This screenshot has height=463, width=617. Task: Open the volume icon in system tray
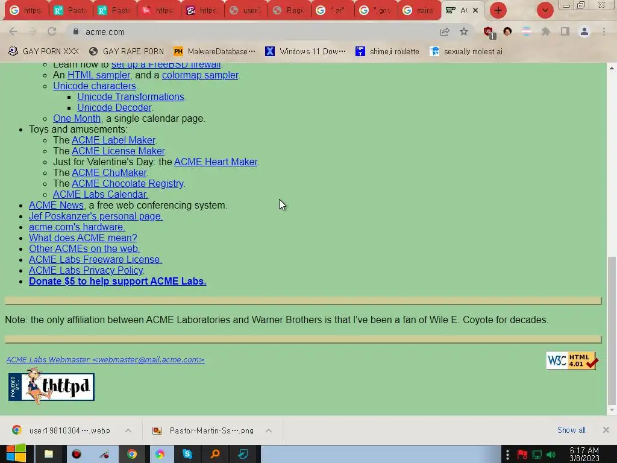(x=551, y=455)
